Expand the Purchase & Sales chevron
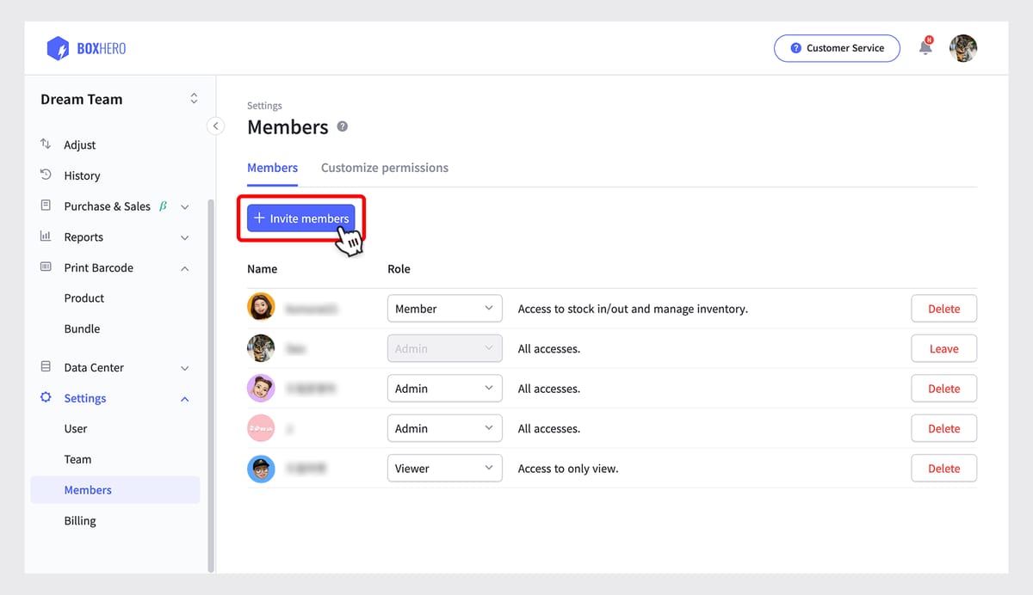 coord(184,207)
